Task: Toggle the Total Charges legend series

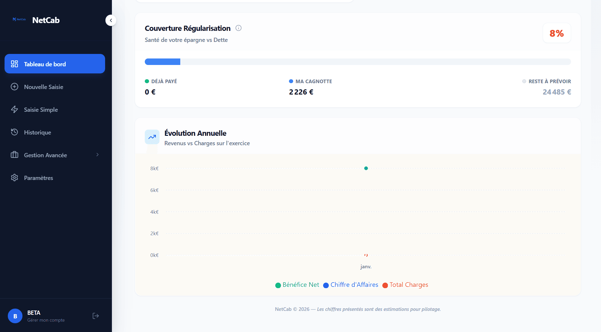Action: point(405,285)
